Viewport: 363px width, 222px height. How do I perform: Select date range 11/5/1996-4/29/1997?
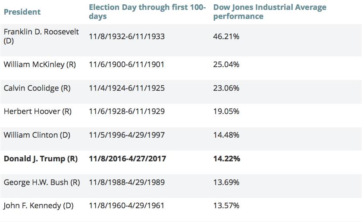coord(127,135)
